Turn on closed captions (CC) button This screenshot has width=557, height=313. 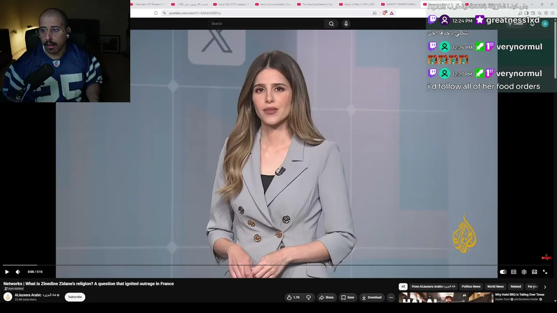point(513,272)
